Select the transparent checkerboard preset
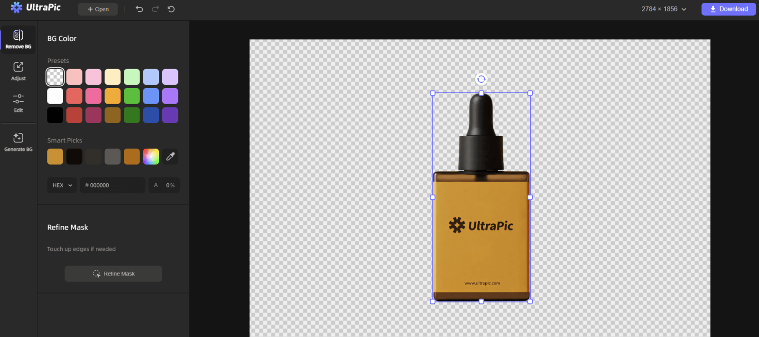Viewport: 759px width, 337px height. pos(55,77)
